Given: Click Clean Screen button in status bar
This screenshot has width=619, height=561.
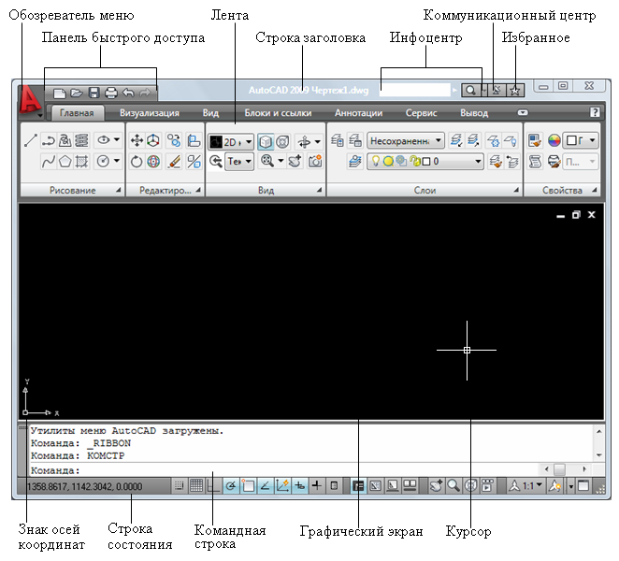Looking at the screenshot, I should [583, 485].
